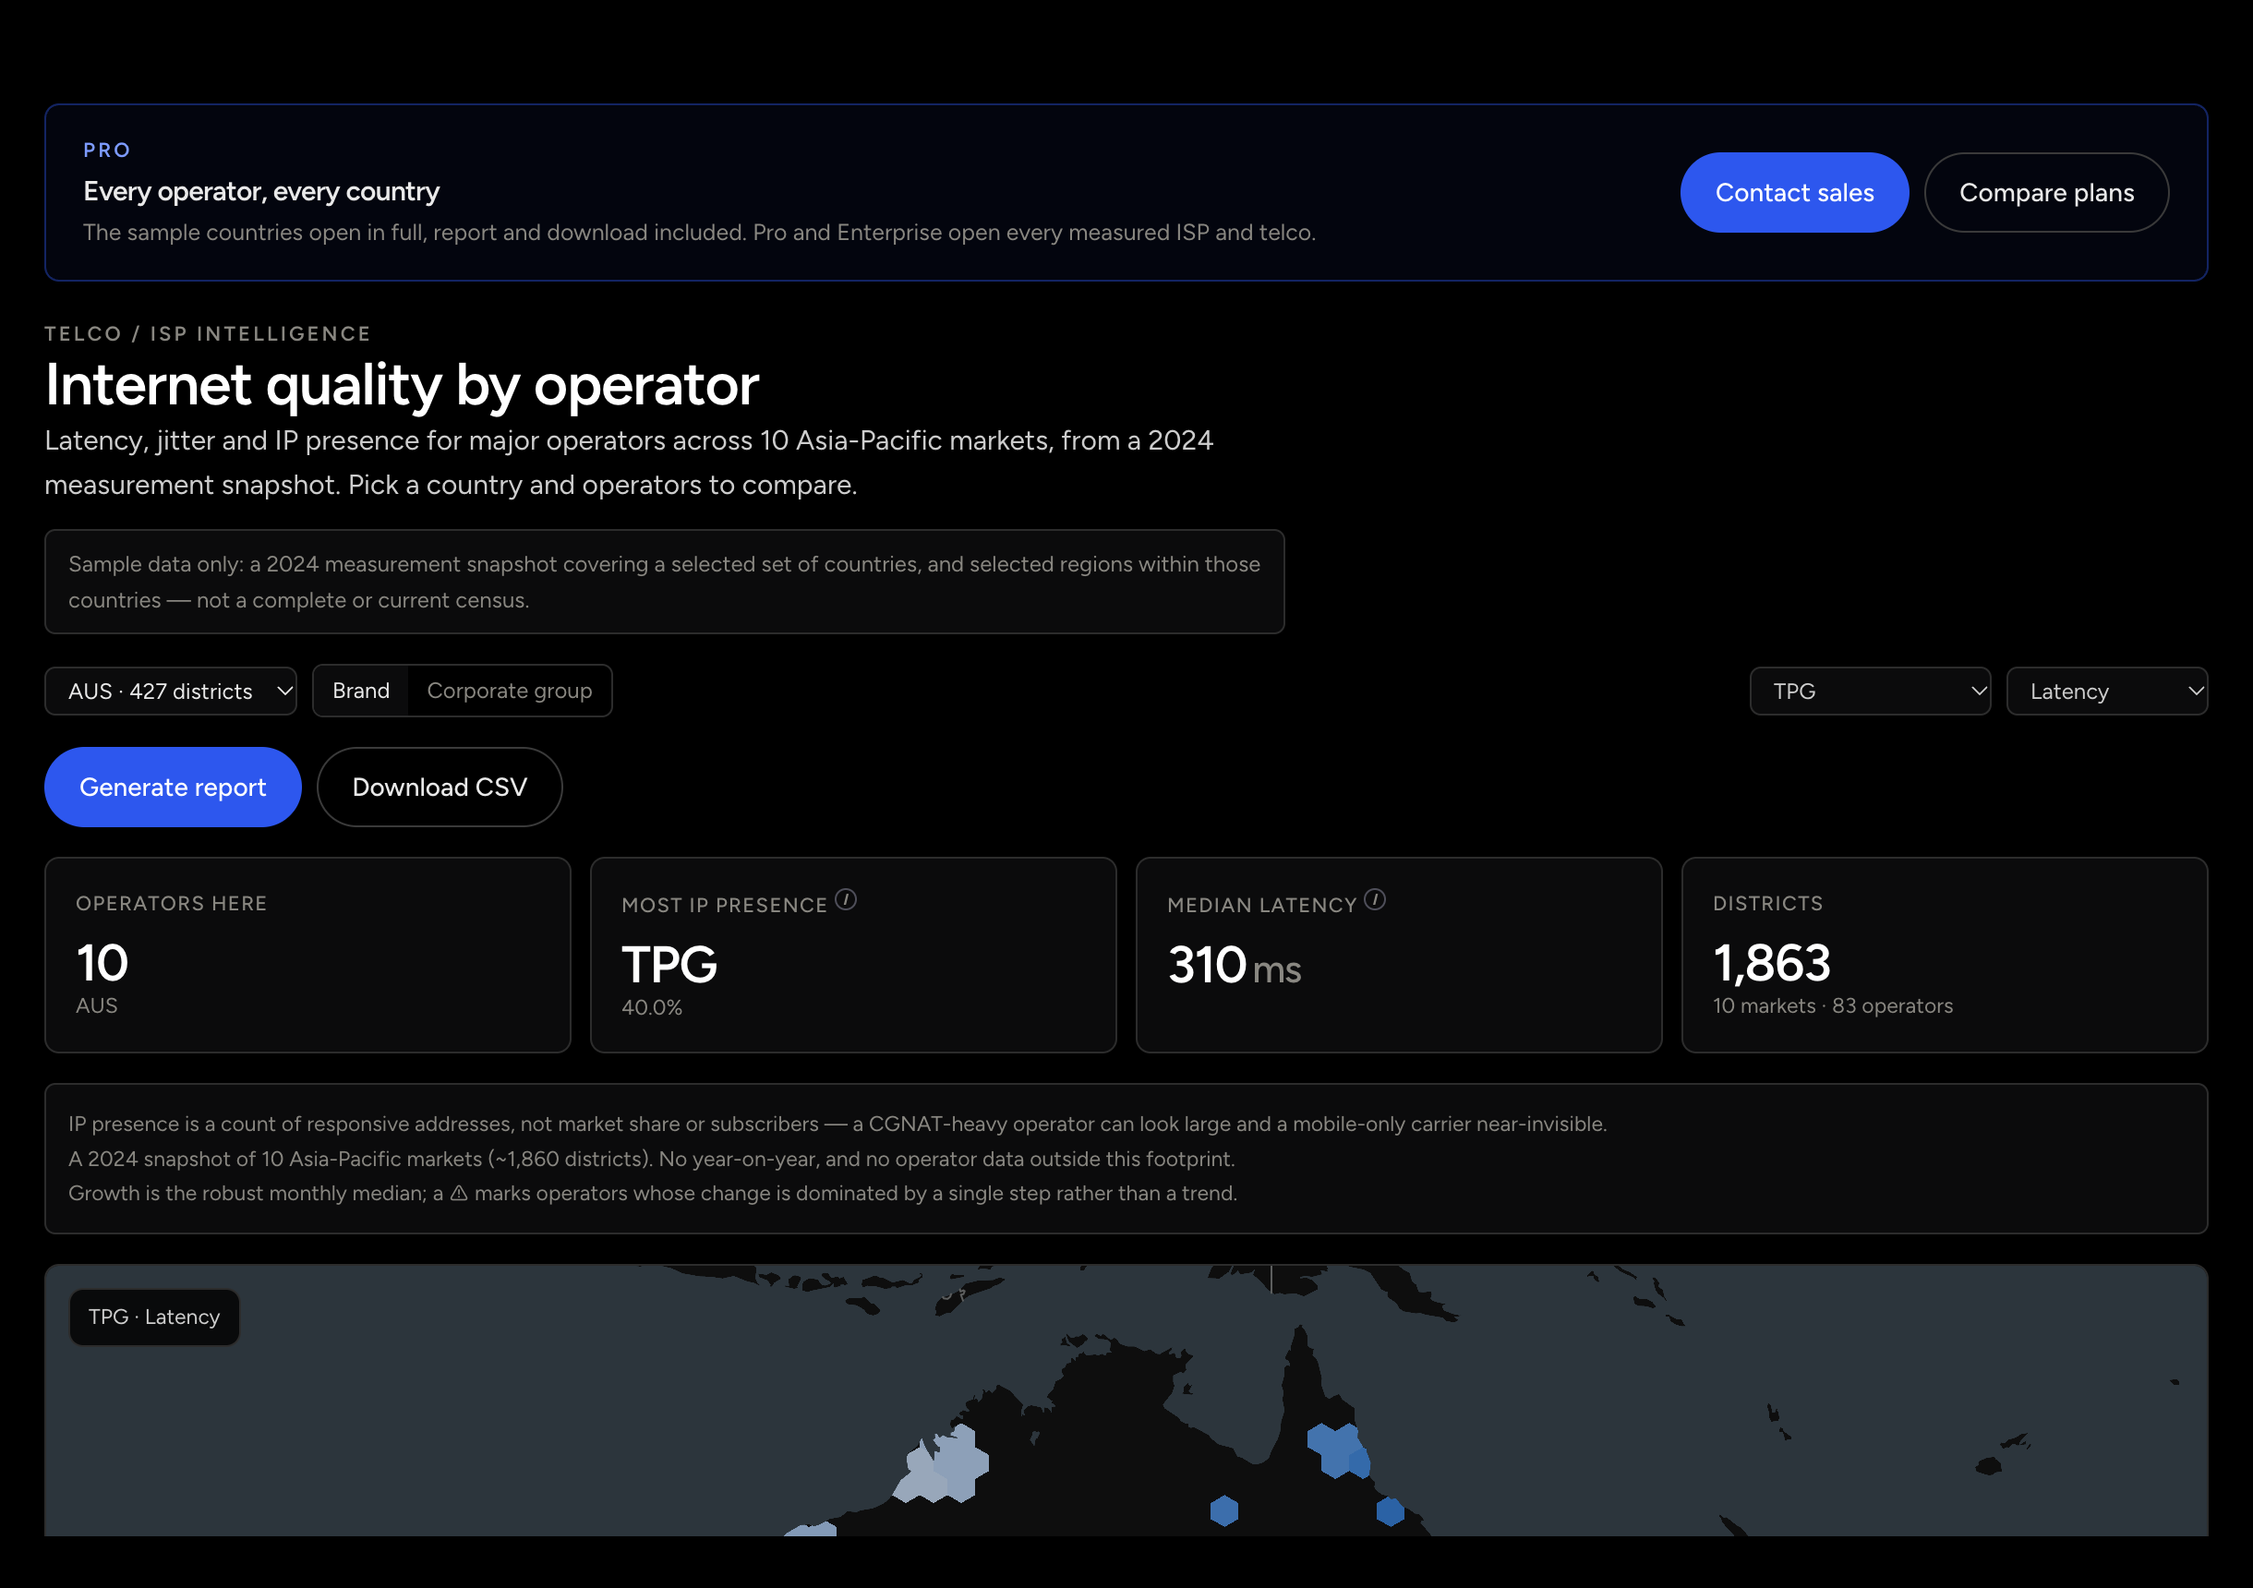Expand the AUS · 427 districts country dropdown
Viewport: 2253px width, 1588px height.
(171, 691)
